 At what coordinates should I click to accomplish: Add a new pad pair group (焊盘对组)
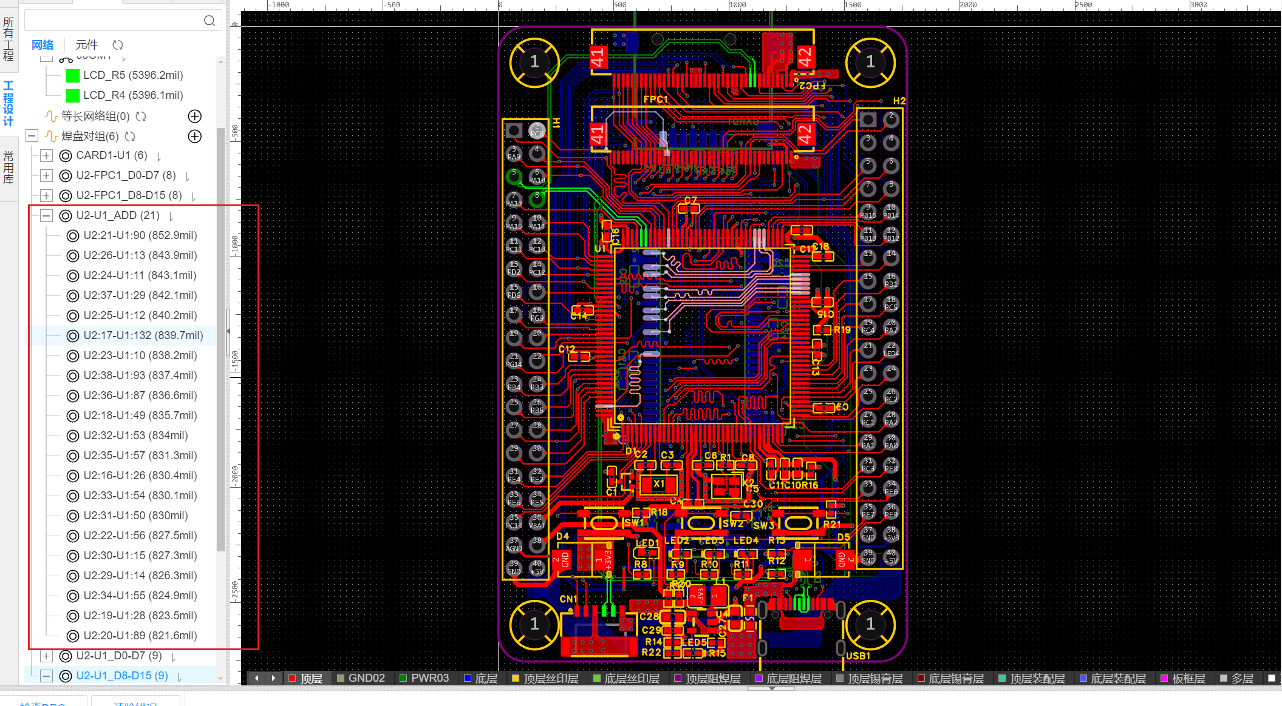[x=194, y=136]
